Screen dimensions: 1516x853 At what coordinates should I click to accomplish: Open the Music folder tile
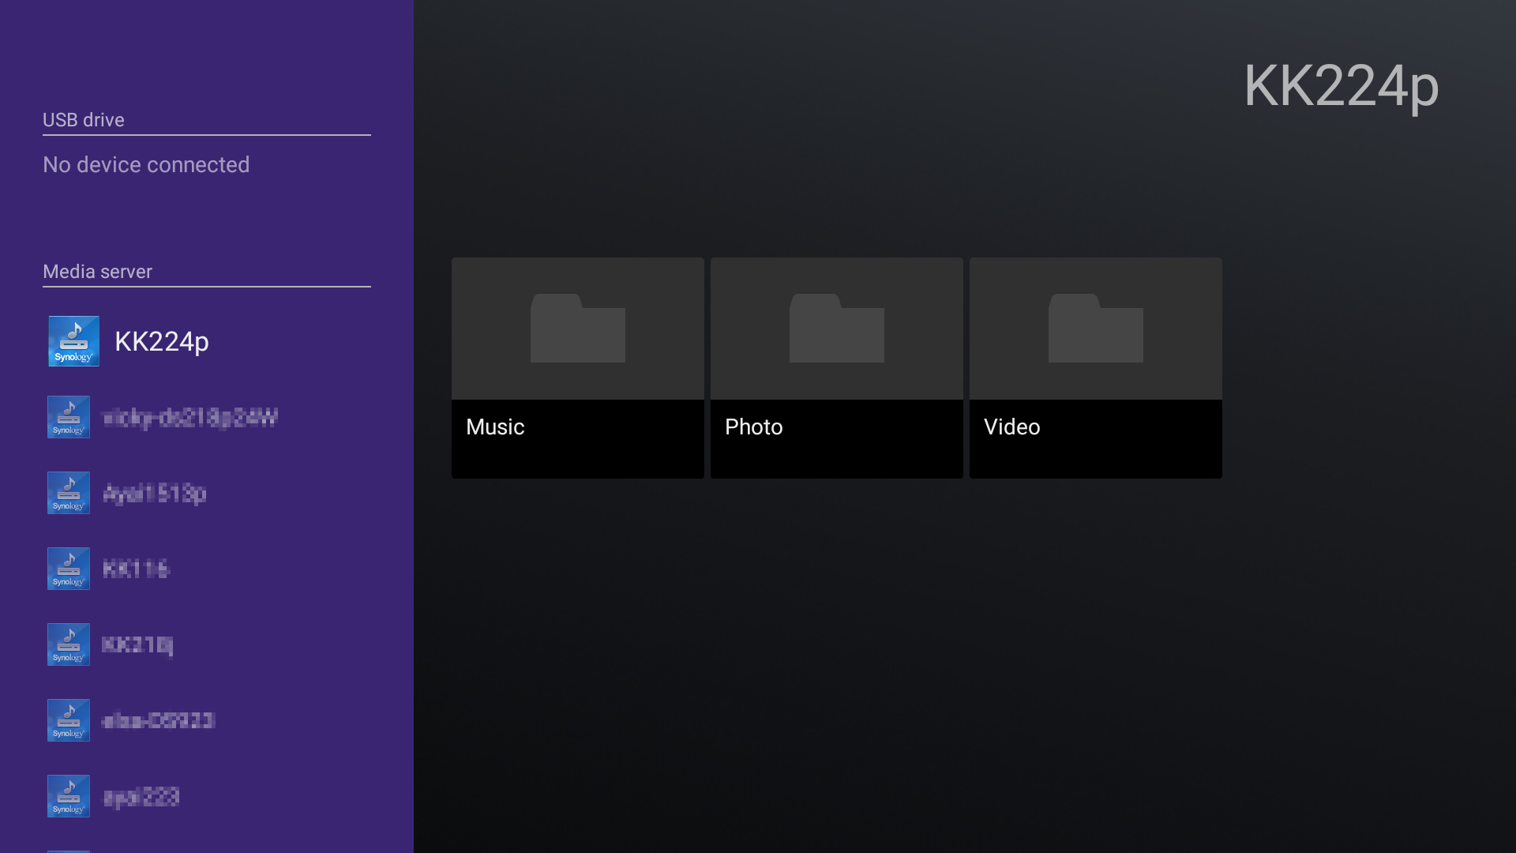coord(578,367)
